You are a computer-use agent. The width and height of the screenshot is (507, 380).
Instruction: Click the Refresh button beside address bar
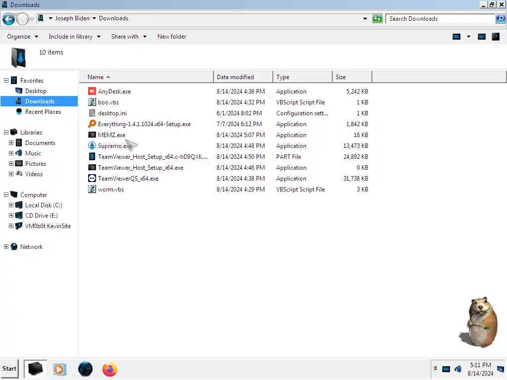pos(377,19)
